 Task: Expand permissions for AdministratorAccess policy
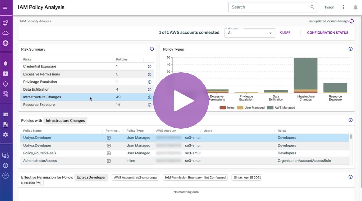109,161
